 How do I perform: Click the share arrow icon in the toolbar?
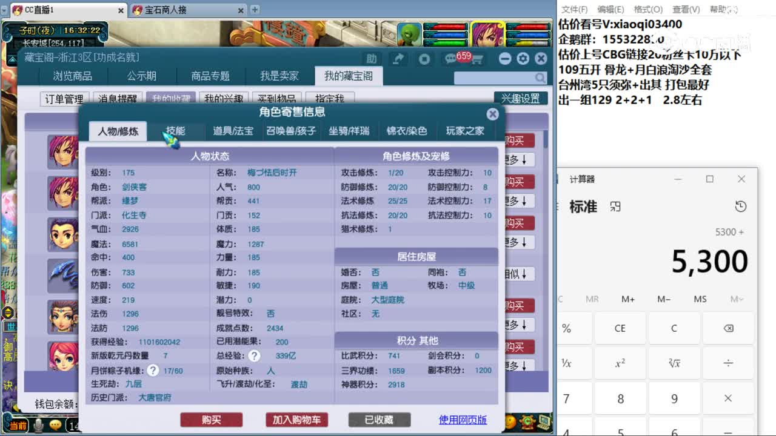(x=398, y=59)
